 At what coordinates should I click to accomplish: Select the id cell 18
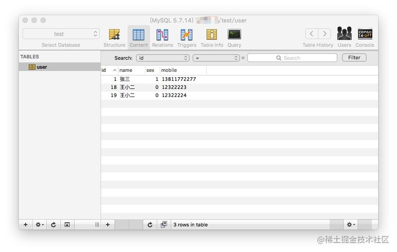114,87
